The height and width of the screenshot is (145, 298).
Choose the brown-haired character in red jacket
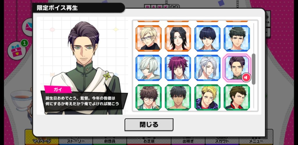tap(237, 97)
